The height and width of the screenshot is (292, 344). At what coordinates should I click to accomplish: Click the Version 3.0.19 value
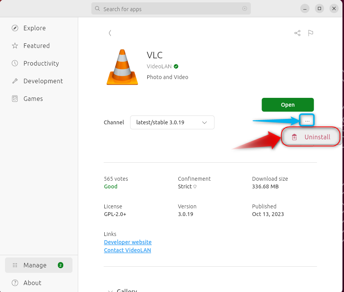[185, 214]
